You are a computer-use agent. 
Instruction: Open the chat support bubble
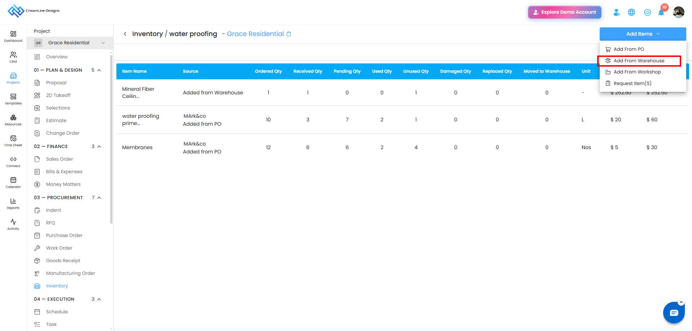[x=674, y=313]
